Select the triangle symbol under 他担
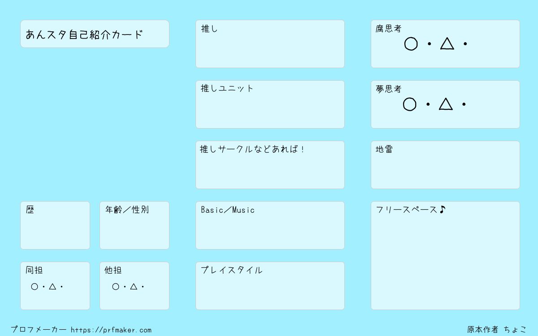Viewport: 538px width, 336px height. click(x=134, y=286)
